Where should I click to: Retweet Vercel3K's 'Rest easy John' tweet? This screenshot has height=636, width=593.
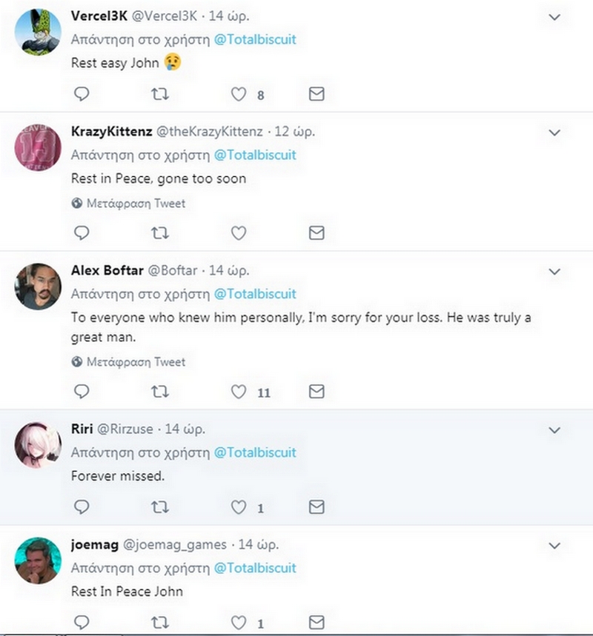click(159, 94)
